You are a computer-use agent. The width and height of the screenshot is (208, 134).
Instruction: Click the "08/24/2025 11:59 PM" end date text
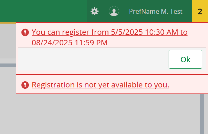[69, 42]
